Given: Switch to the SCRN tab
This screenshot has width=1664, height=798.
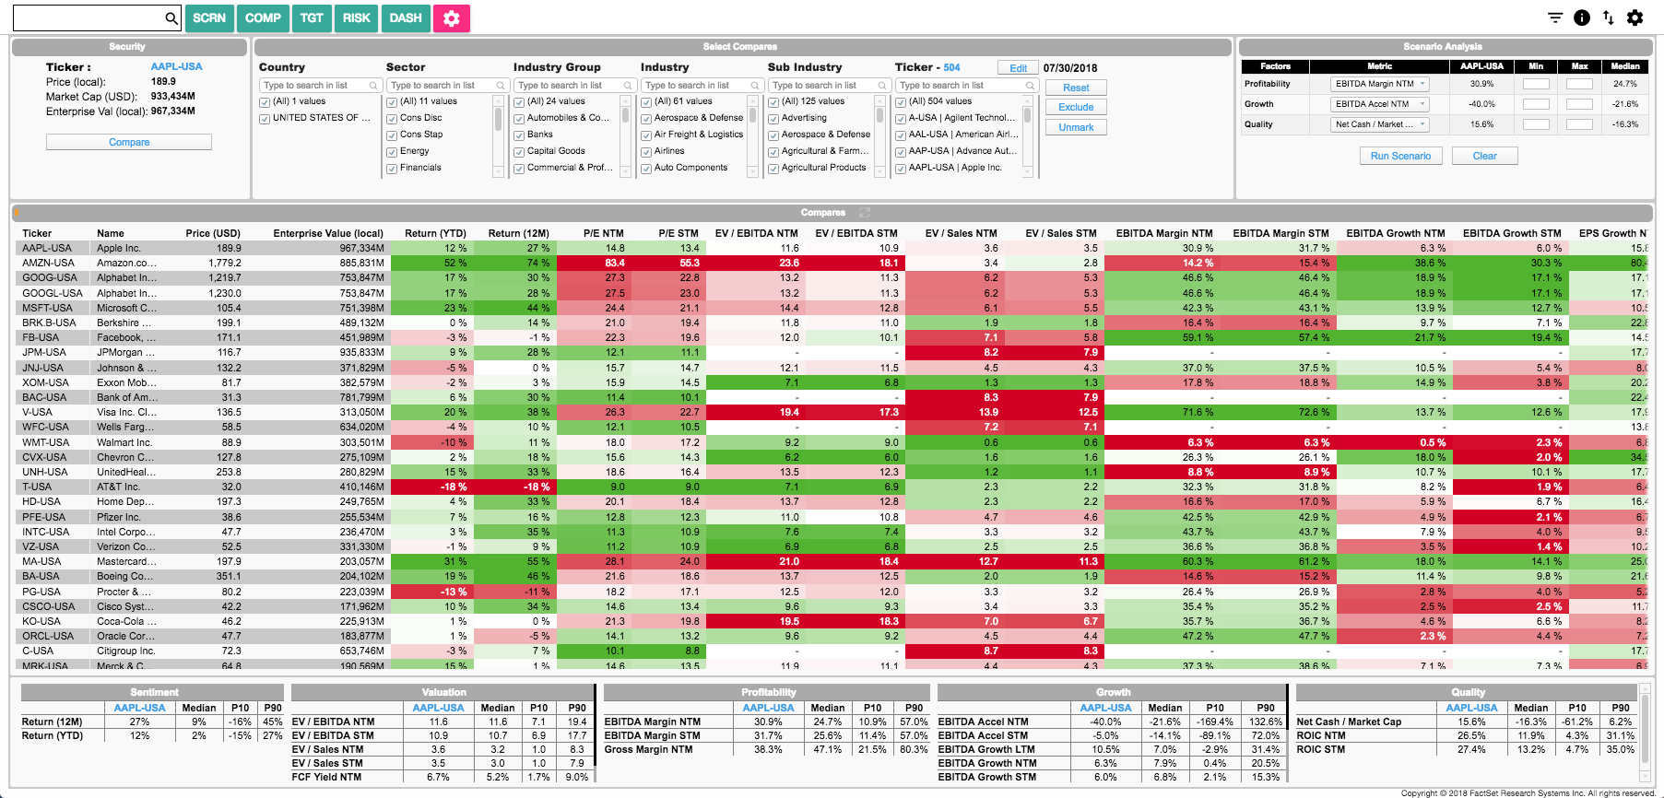Looking at the screenshot, I should (x=209, y=18).
